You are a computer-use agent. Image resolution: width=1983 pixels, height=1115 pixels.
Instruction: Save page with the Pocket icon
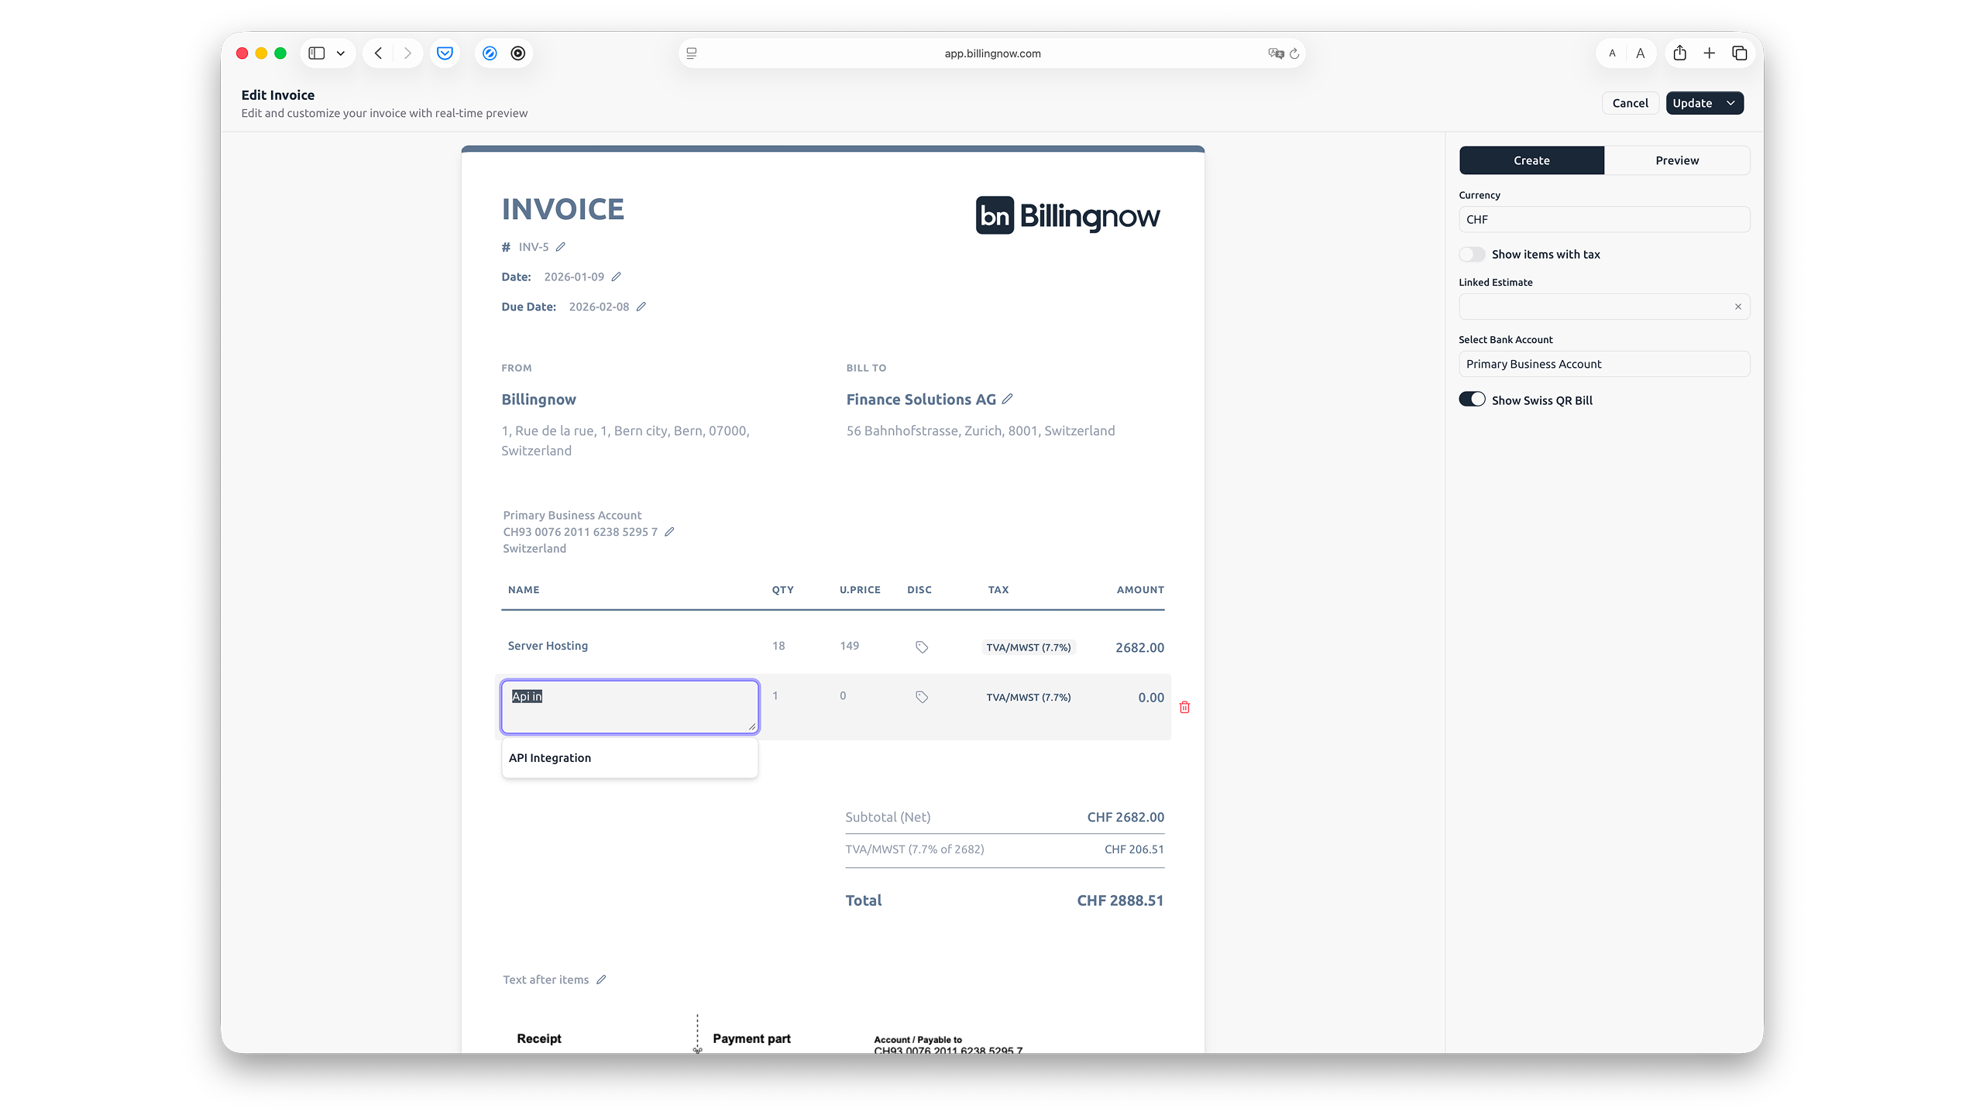(x=445, y=53)
